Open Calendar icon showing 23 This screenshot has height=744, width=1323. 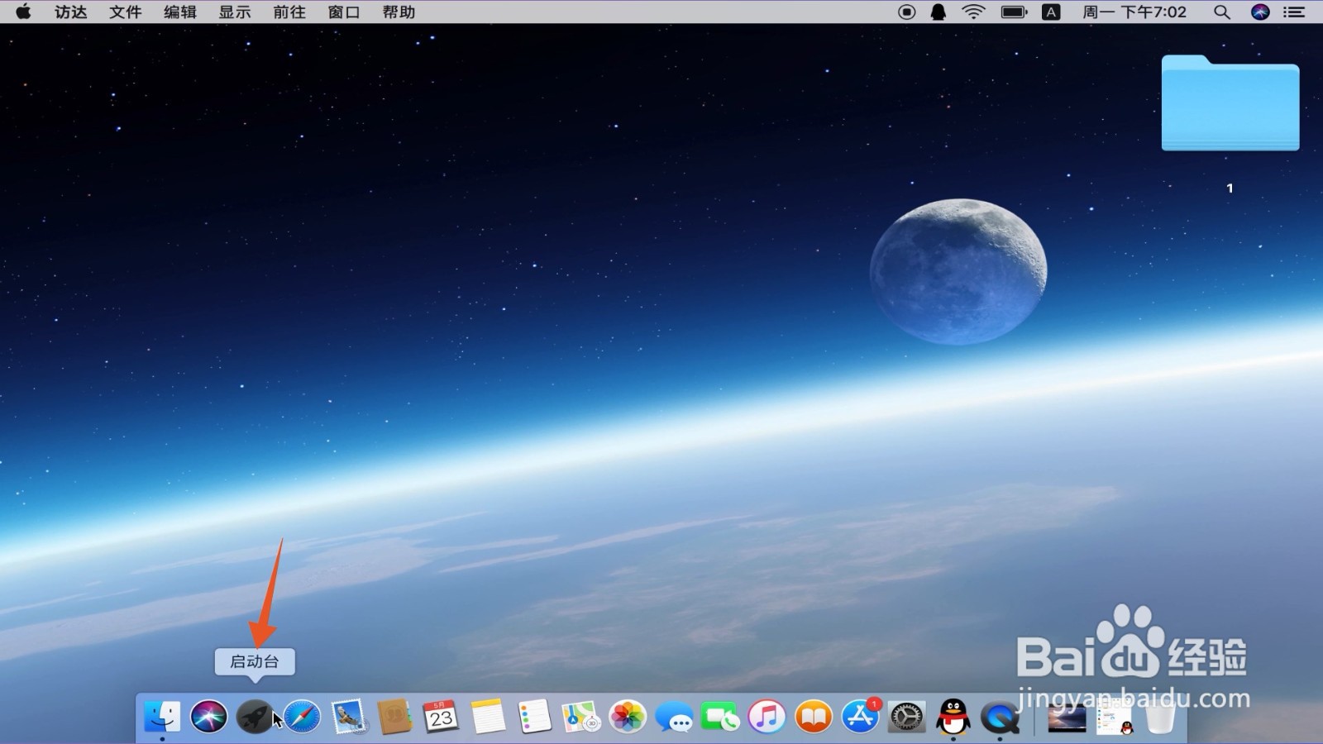[x=441, y=716]
